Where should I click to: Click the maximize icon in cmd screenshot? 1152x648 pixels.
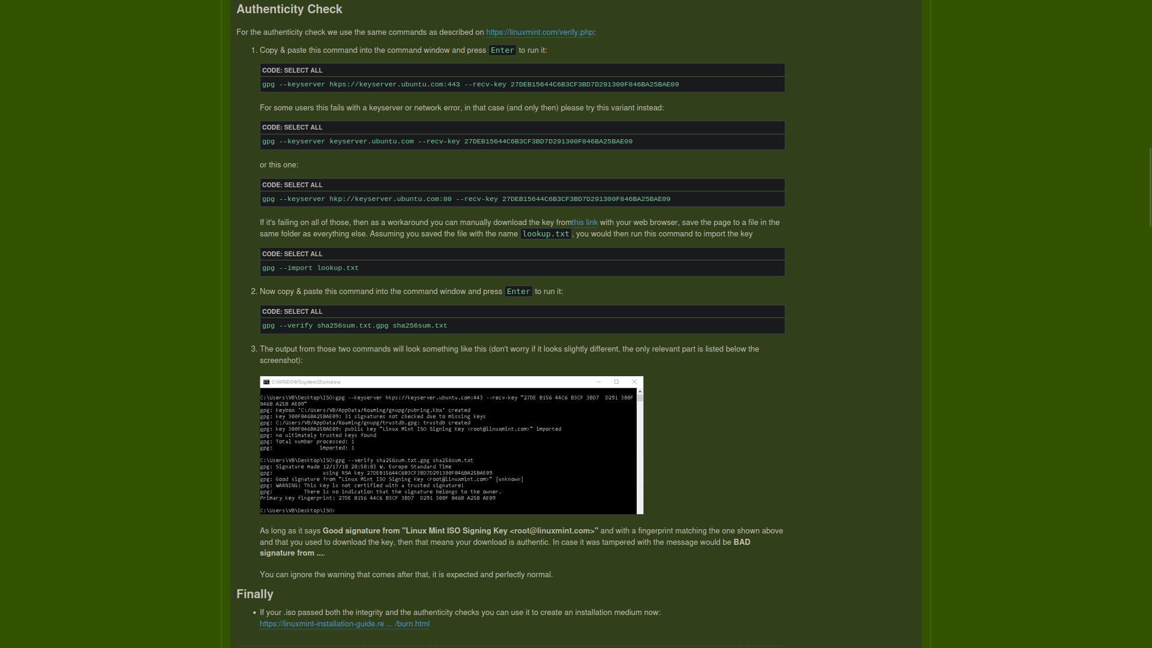(616, 382)
